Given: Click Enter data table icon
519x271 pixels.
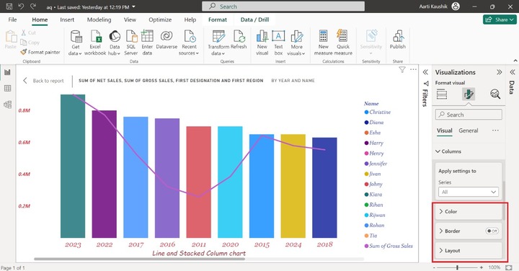Looking at the screenshot, I should [147, 43].
